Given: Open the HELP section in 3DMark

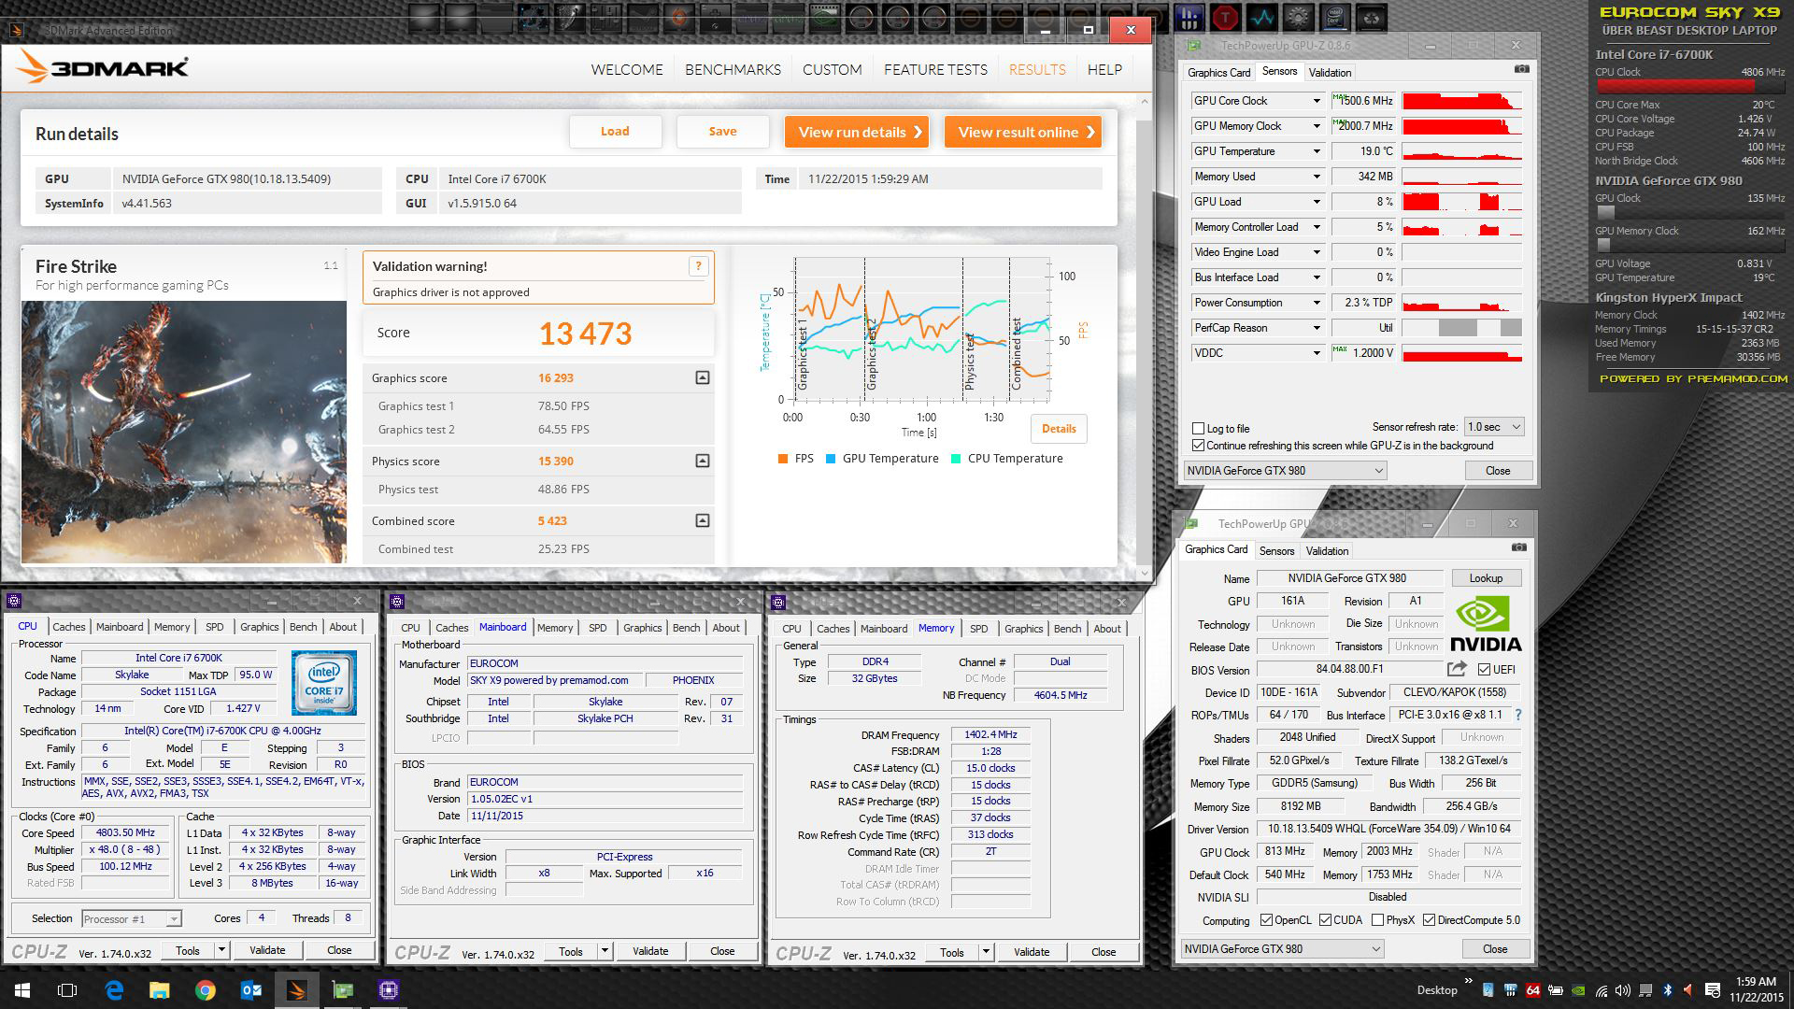Looking at the screenshot, I should (1104, 70).
